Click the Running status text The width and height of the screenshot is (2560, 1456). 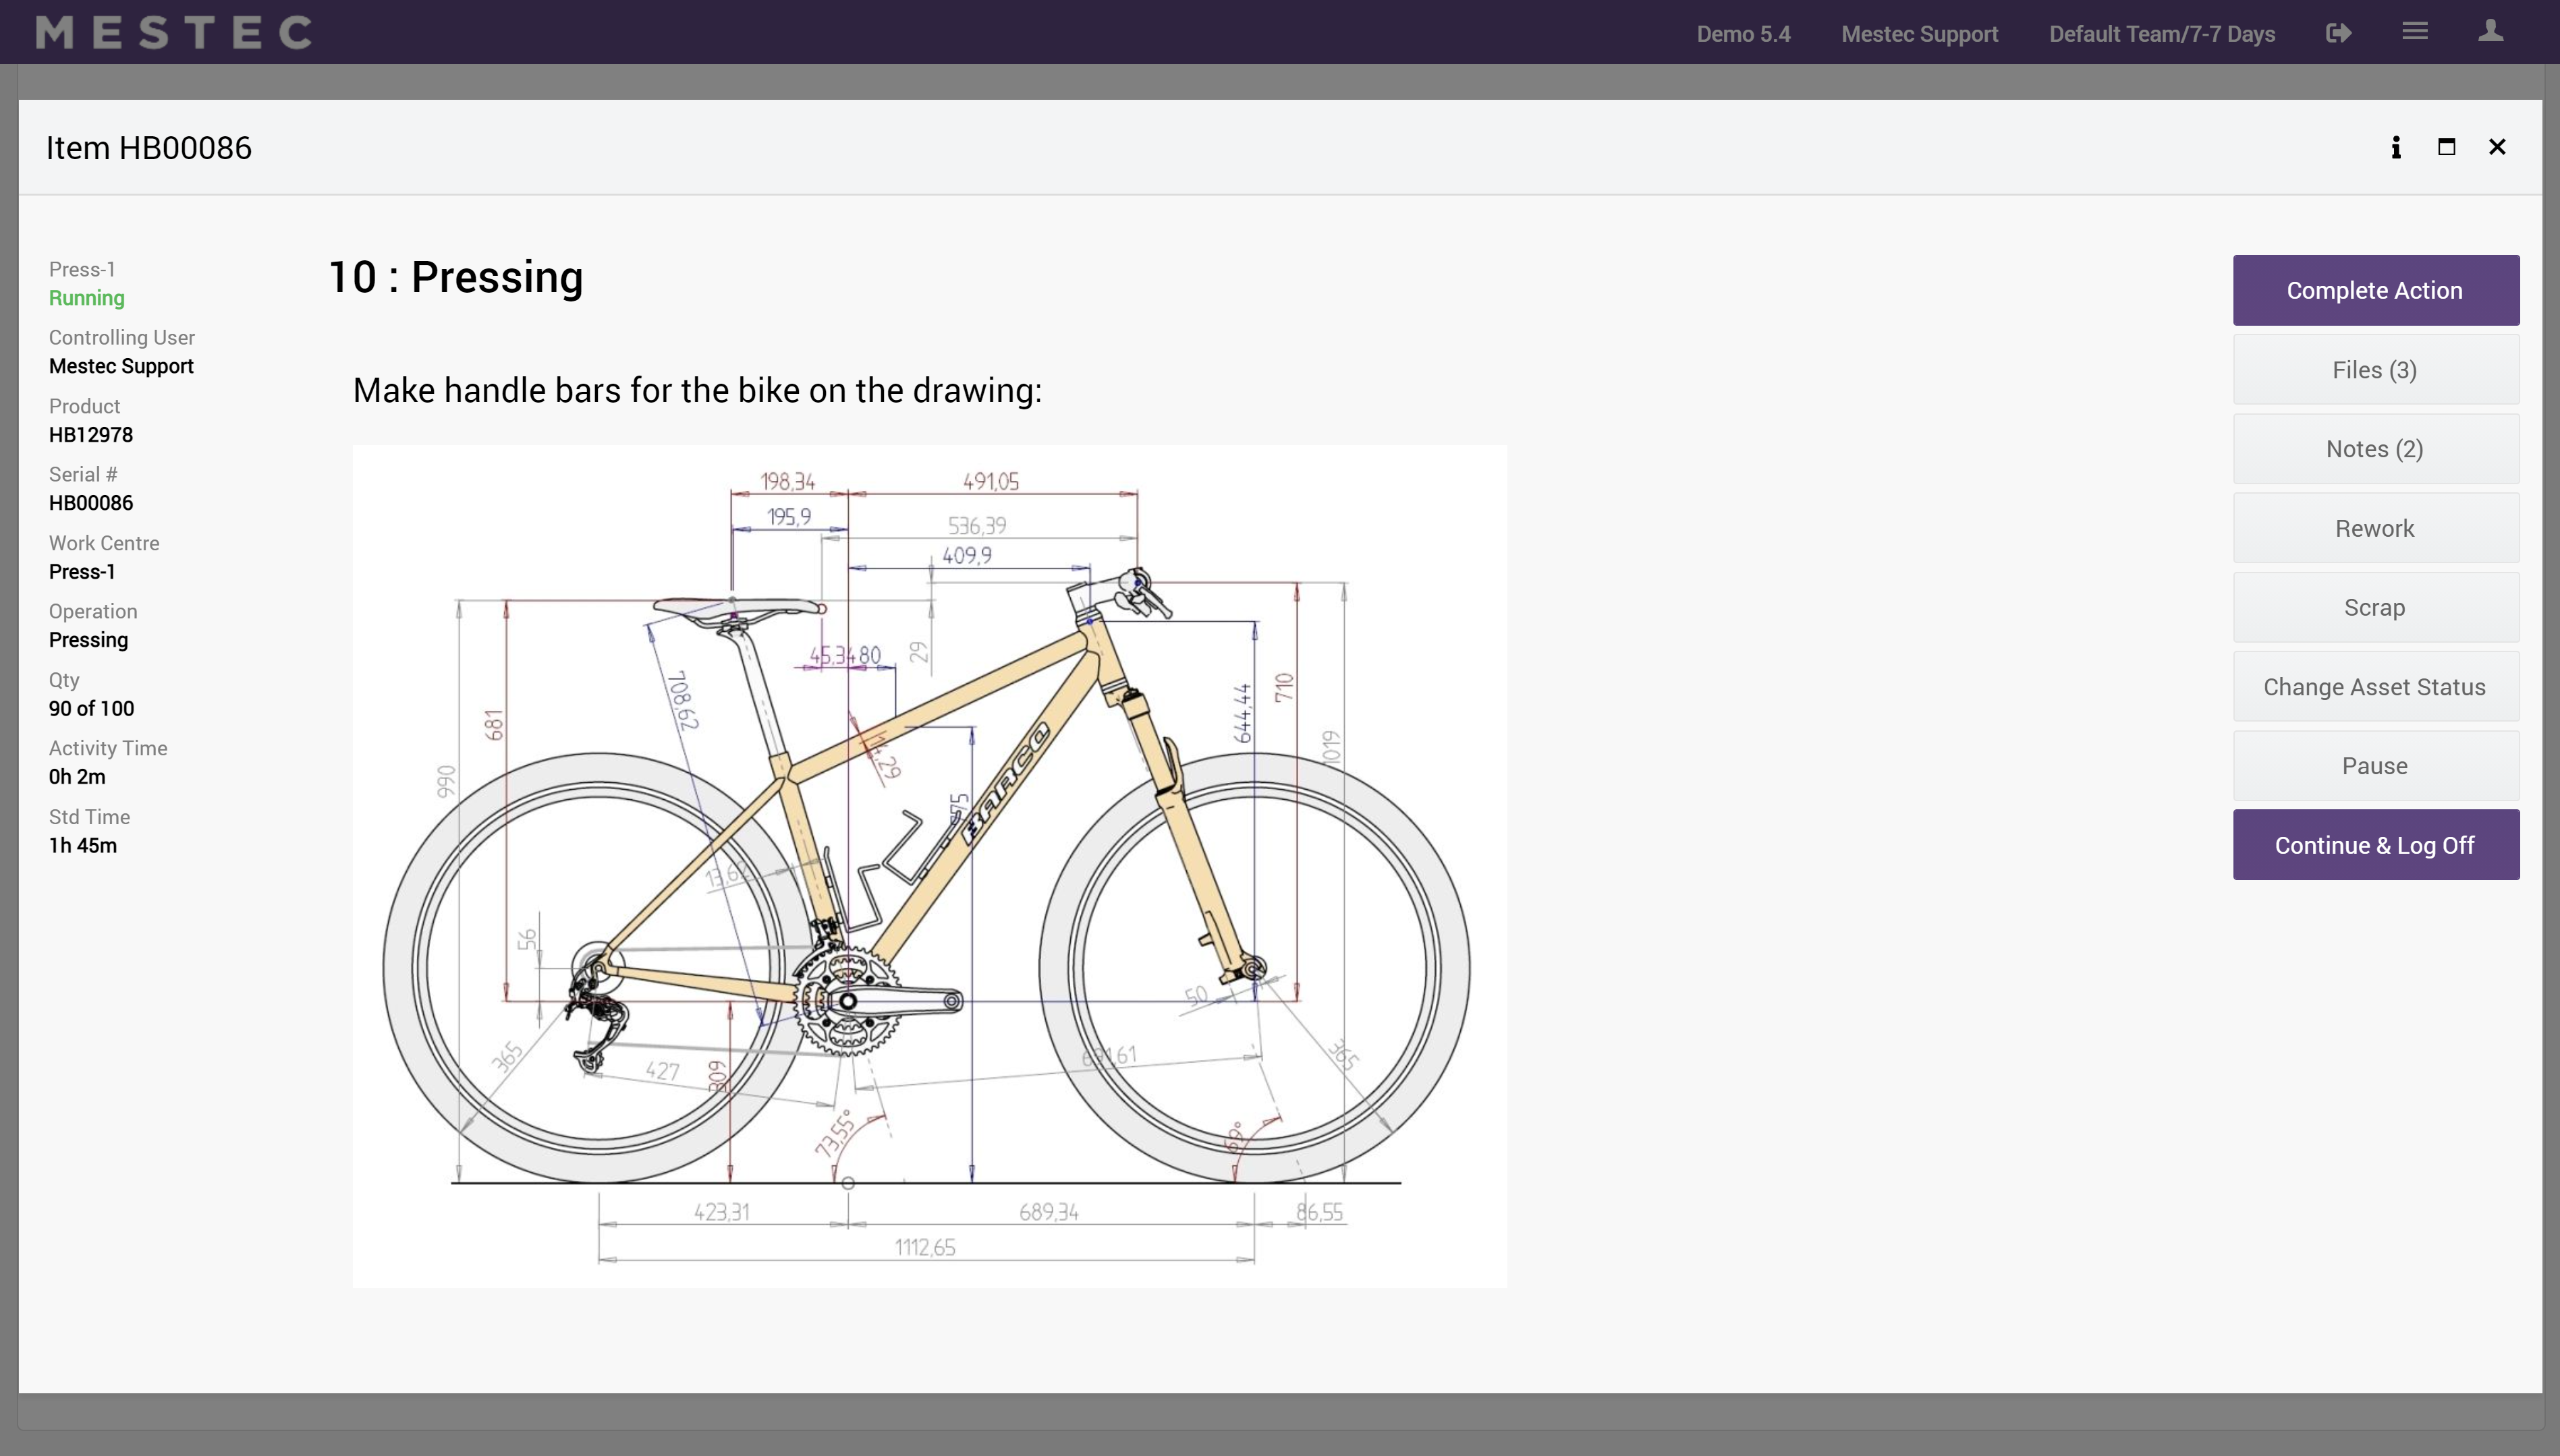(87, 298)
